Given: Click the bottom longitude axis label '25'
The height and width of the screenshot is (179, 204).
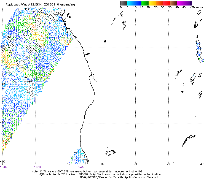Looking at the screenshot, I should pos(168,164).
